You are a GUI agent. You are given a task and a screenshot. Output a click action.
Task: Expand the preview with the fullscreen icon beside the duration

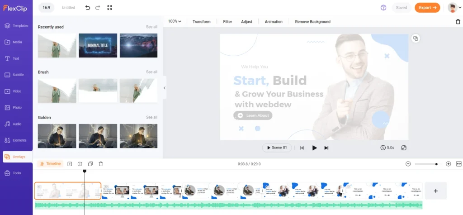pyautogui.click(x=404, y=148)
